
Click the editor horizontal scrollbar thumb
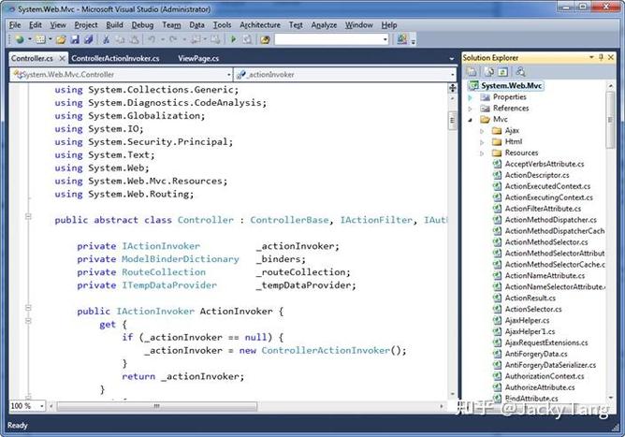click(156, 406)
